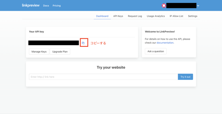Follow the documentation link
Screen dimensions: 222x114
165,43
